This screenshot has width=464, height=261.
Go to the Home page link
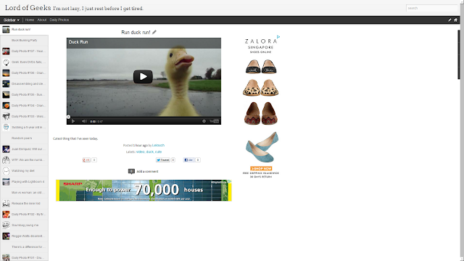30,20
